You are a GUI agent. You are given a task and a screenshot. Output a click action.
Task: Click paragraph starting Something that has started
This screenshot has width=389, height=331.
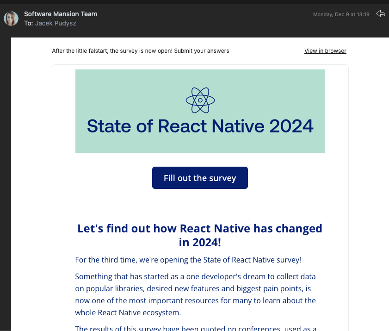click(196, 294)
